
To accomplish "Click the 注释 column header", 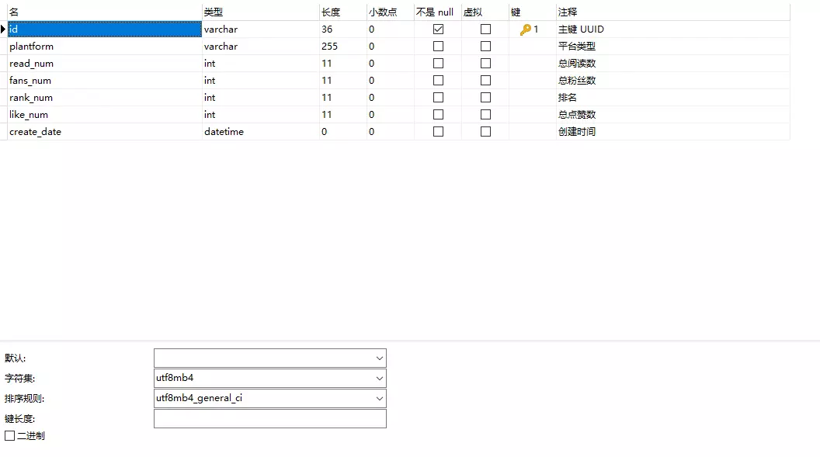I will point(673,12).
